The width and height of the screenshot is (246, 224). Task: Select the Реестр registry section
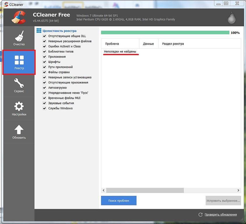pos(19,62)
